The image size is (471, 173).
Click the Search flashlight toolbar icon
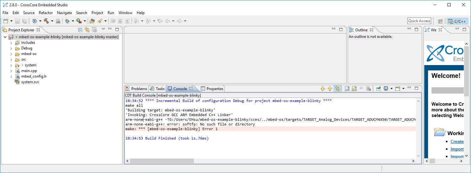pos(100,21)
